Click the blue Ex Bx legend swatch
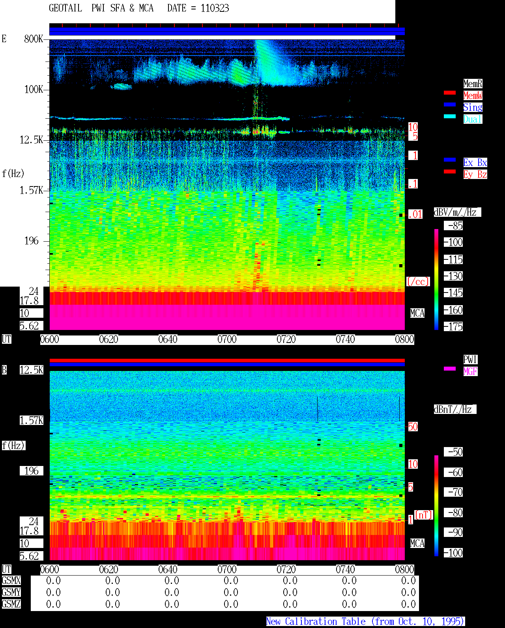Viewport: 505px width, 628px height. point(450,160)
